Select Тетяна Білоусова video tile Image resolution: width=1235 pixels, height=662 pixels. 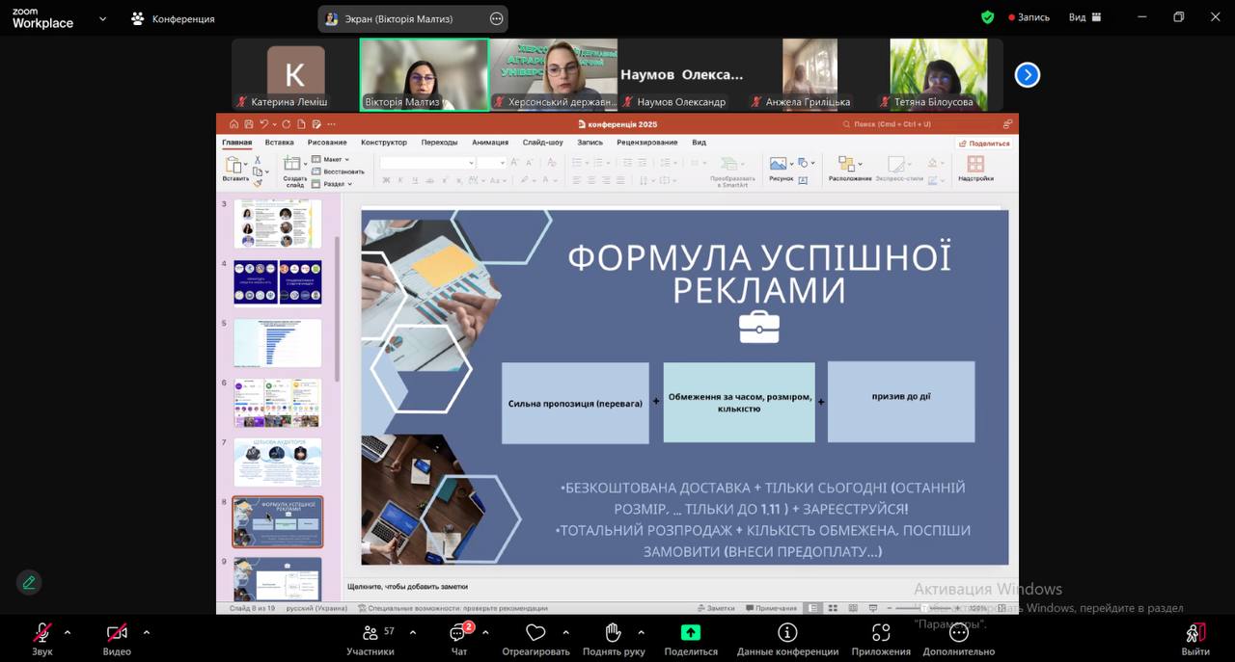tap(939, 75)
